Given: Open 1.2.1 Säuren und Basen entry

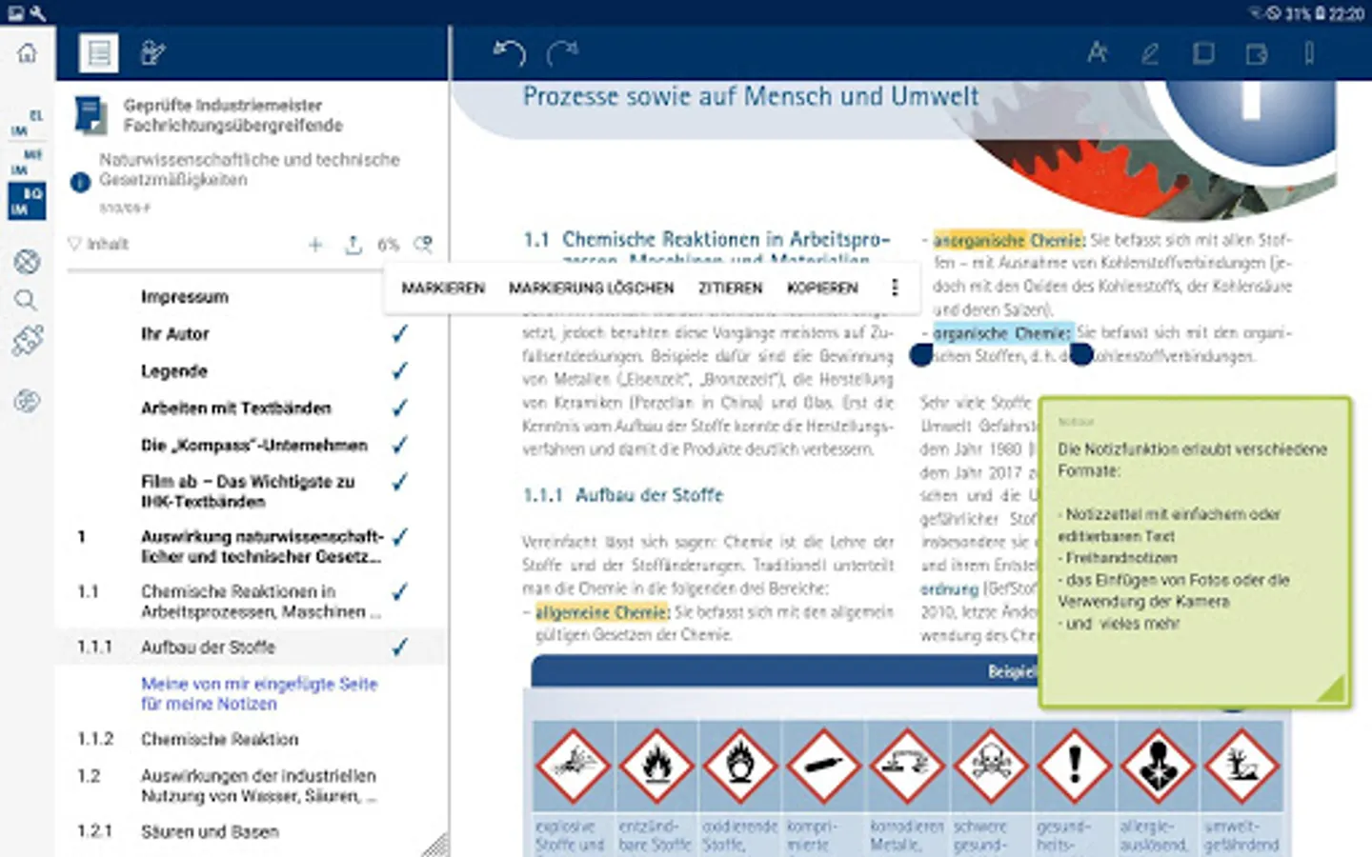Looking at the screenshot, I should coord(210,832).
